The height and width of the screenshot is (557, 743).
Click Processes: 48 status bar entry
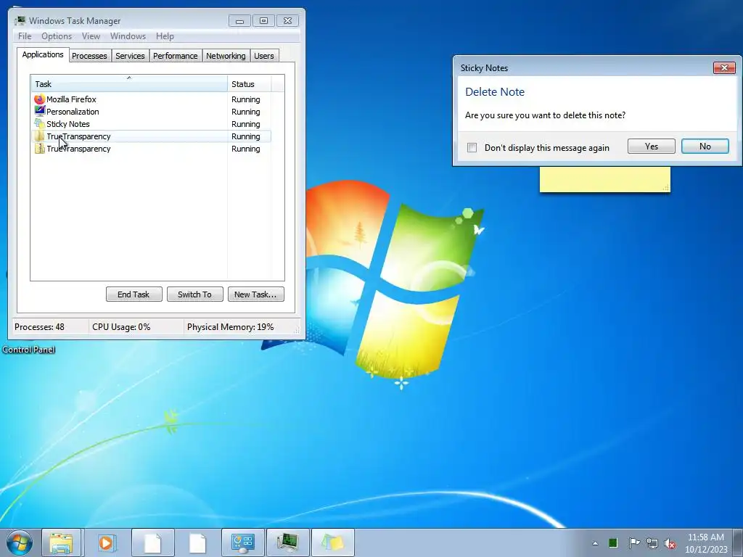point(39,327)
